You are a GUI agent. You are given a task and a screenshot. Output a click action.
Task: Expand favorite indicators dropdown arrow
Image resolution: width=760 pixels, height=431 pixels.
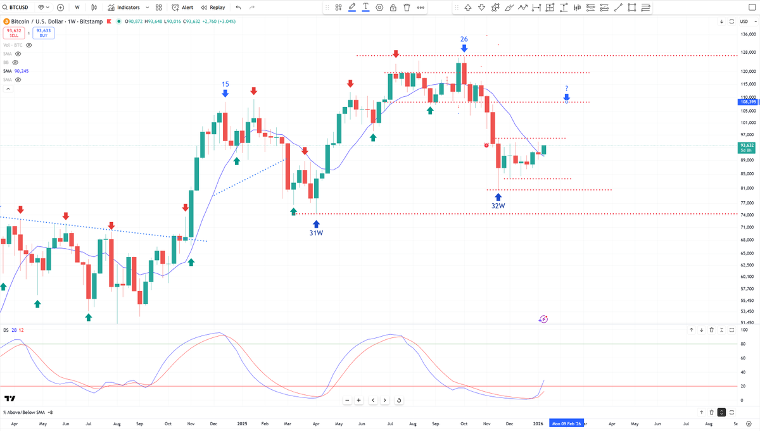pyautogui.click(x=148, y=8)
